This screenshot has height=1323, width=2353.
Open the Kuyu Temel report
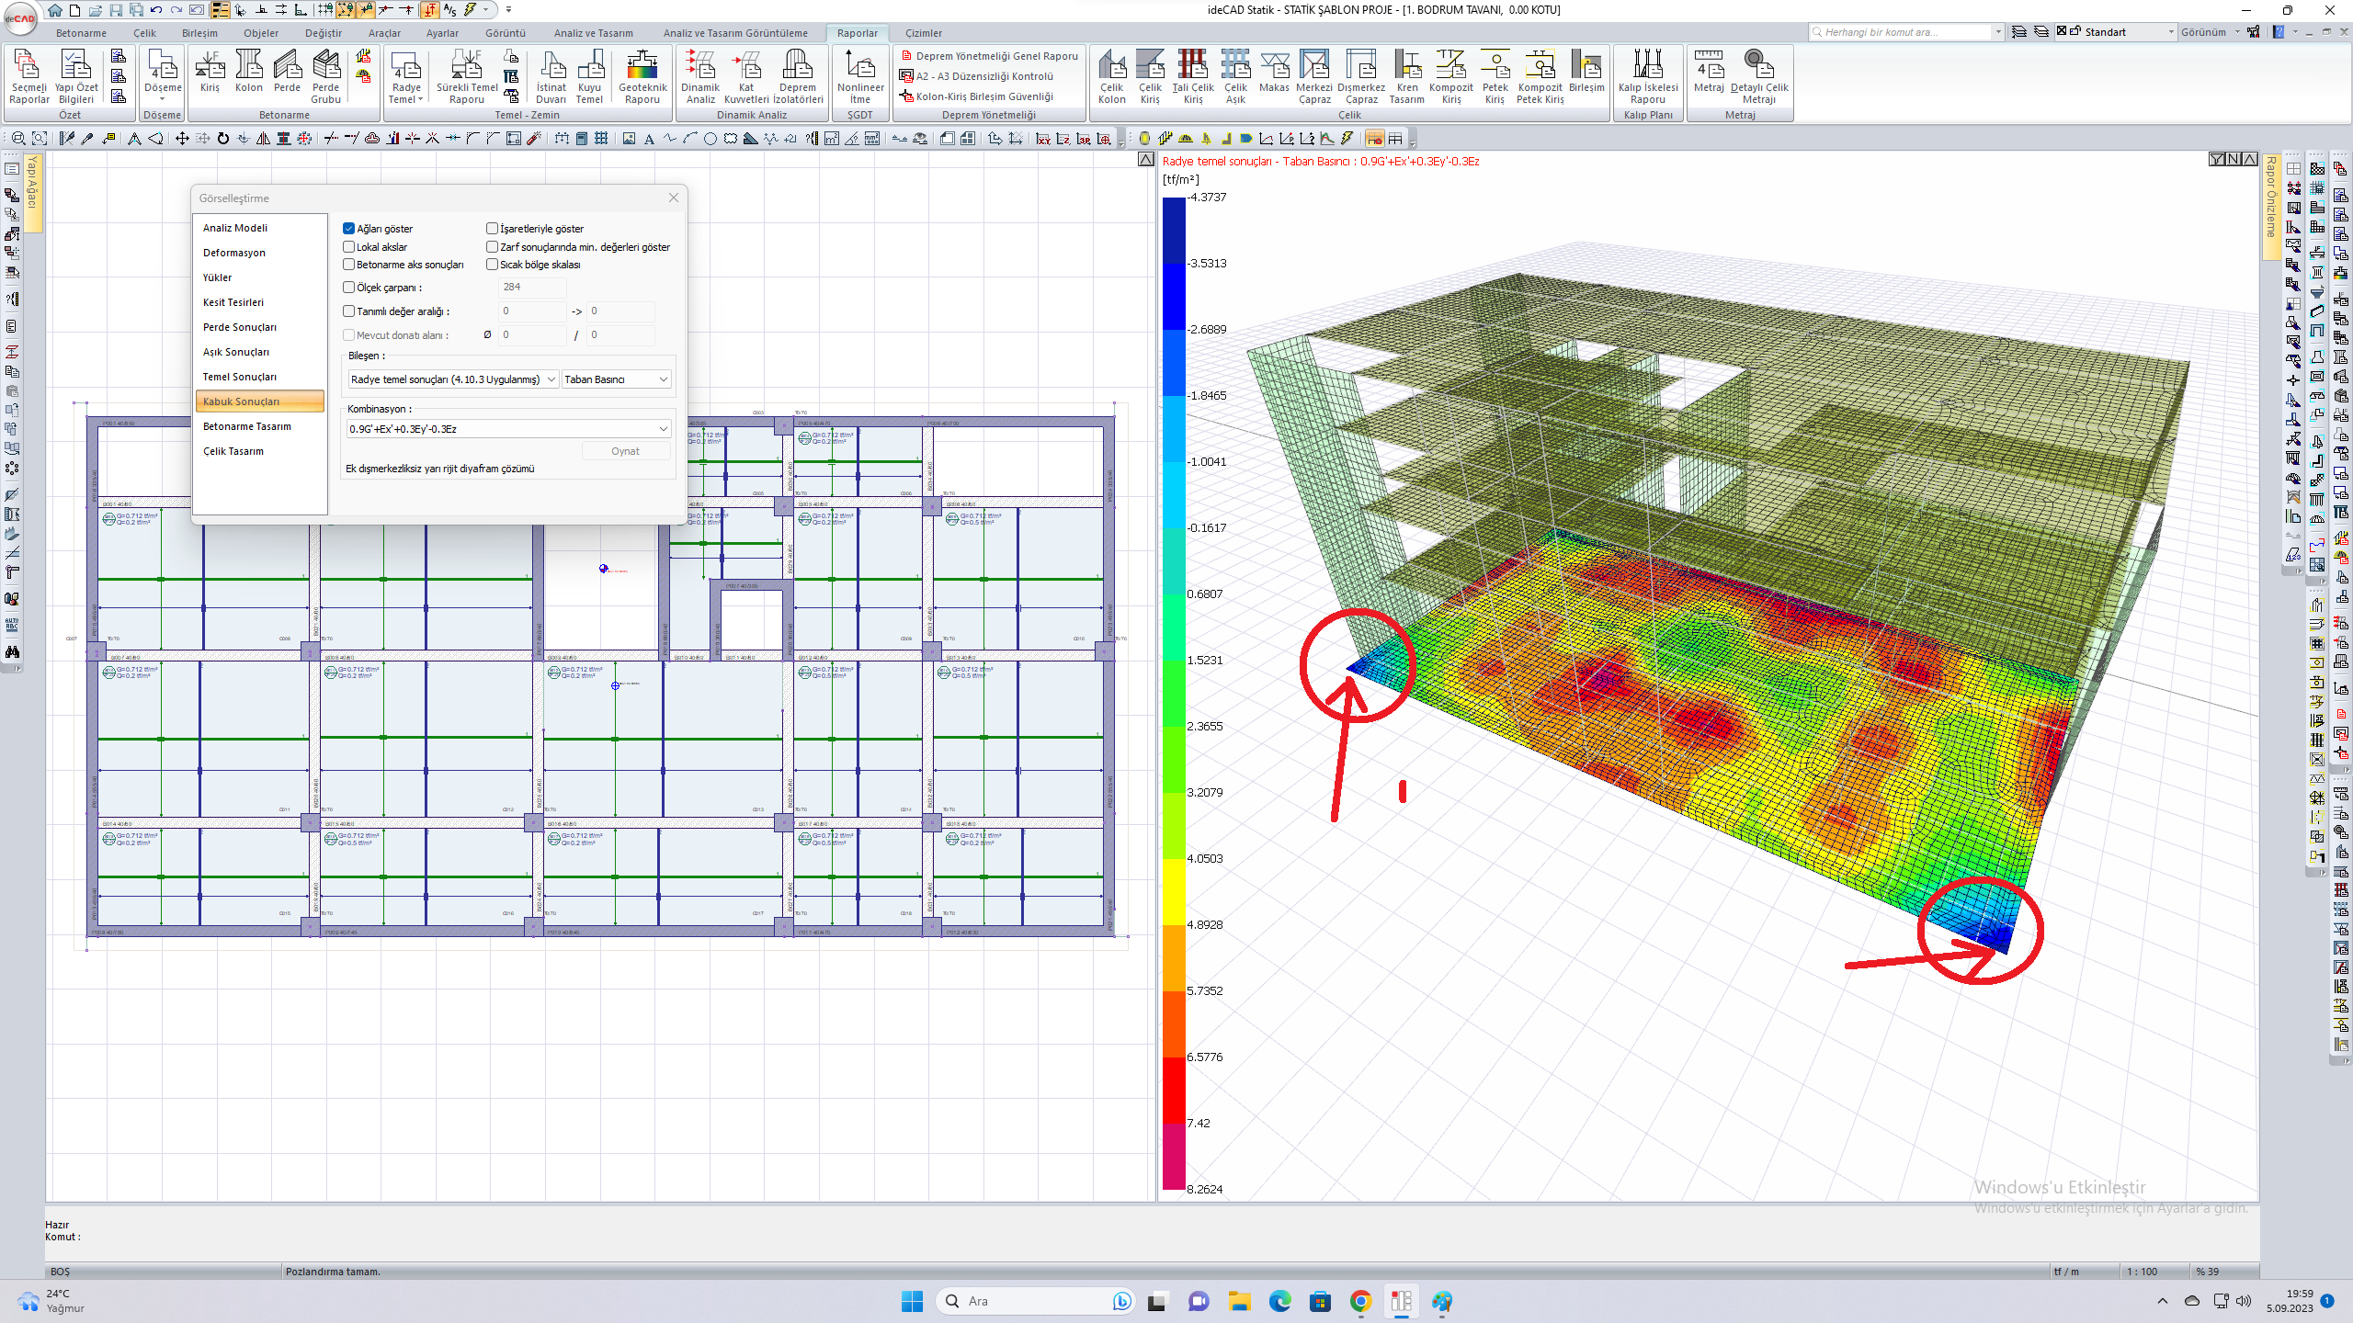(589, 76)
